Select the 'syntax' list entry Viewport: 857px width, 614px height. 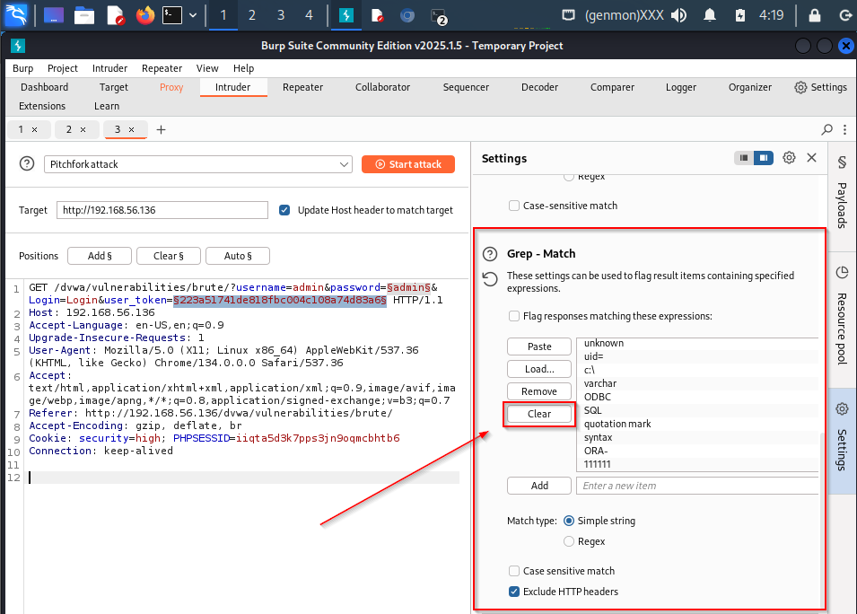click(697, 437)
